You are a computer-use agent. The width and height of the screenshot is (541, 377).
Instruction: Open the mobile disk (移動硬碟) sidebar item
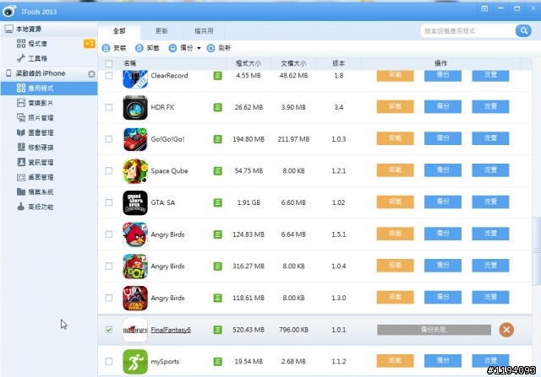click(x=49, y=148)
